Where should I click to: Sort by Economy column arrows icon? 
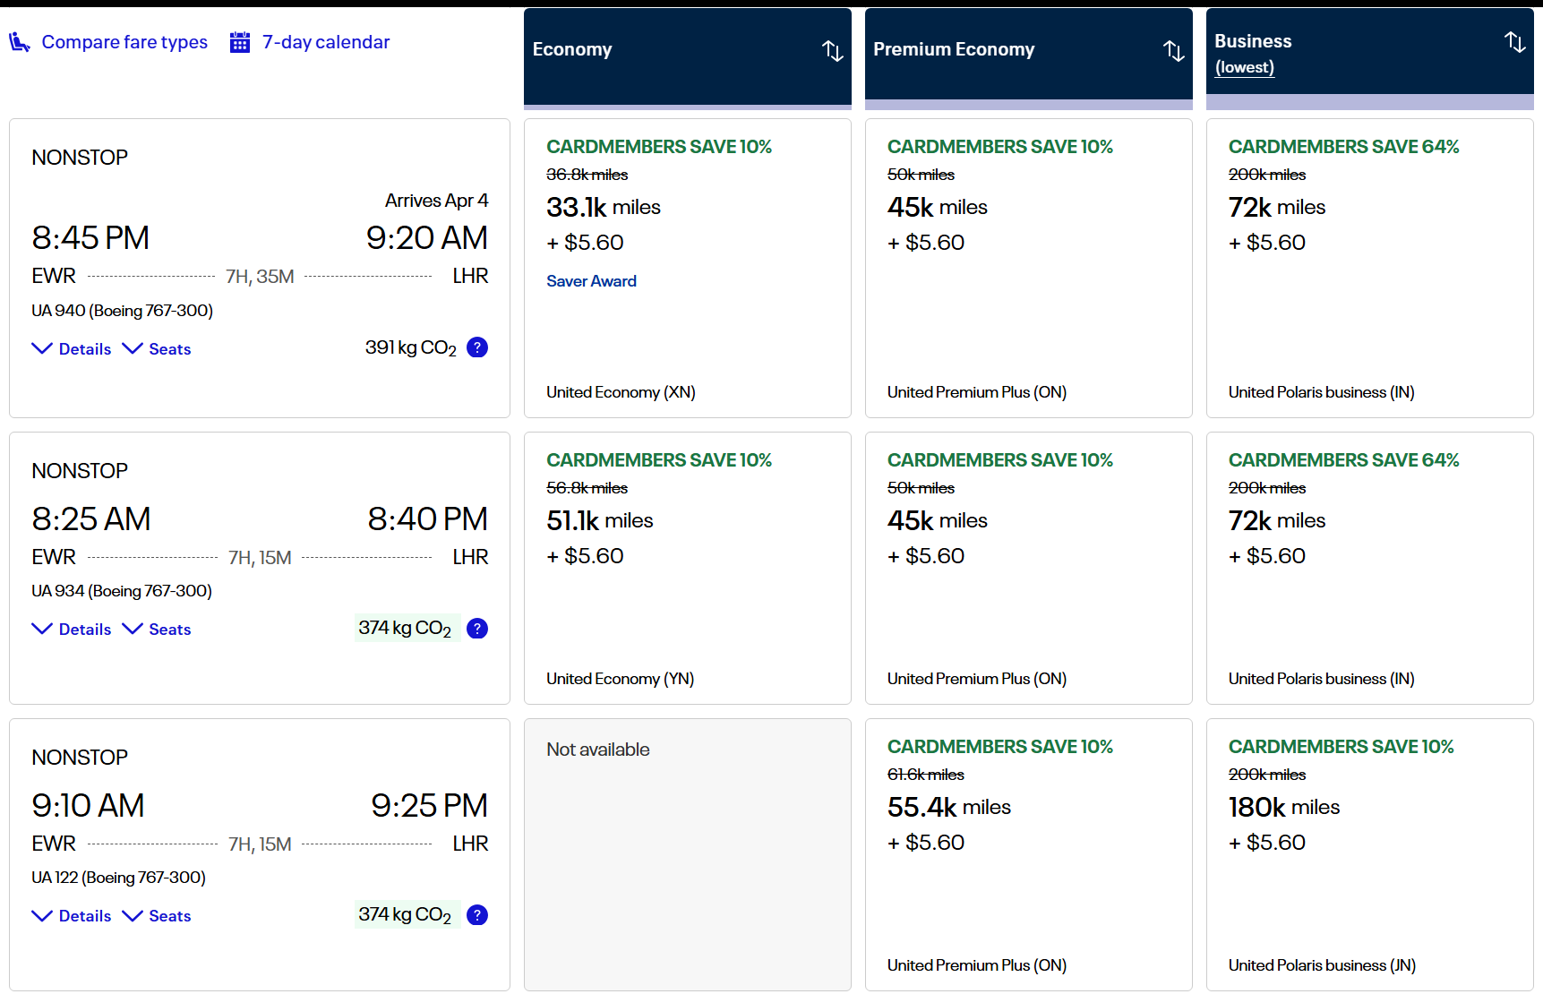(x=832, y=51)
